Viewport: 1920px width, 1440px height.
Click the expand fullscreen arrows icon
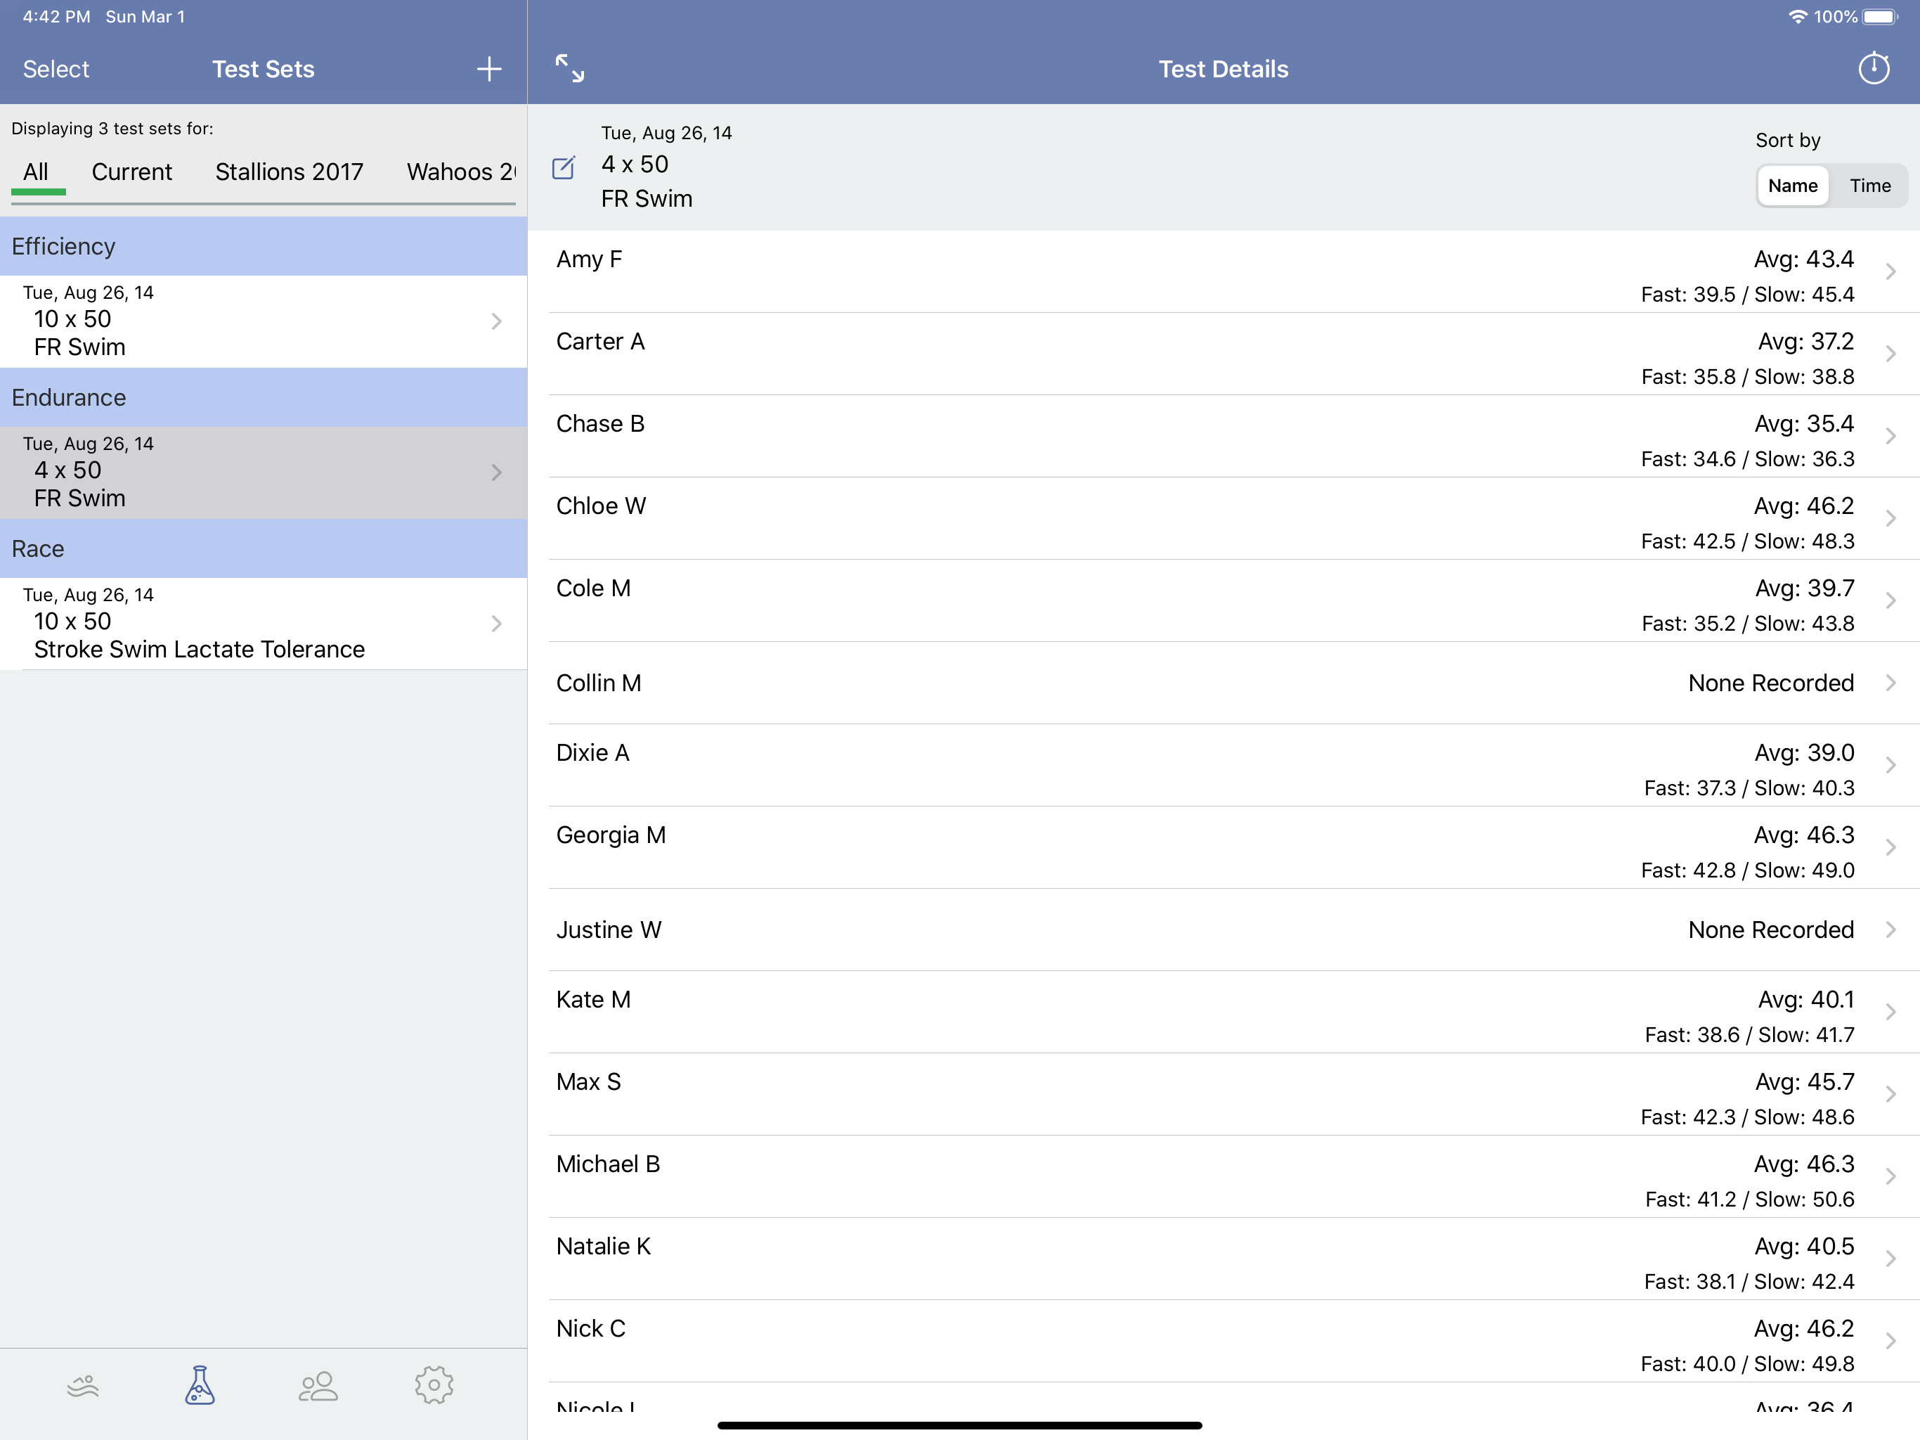point(569,69)
